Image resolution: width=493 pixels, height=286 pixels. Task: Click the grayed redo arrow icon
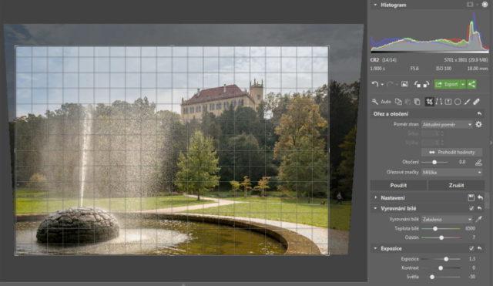390,84
